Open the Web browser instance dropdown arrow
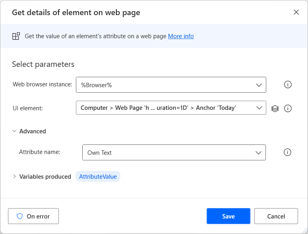Image resolution: width=308 pixels, height=234 pixels. click(x=259, y=85)
